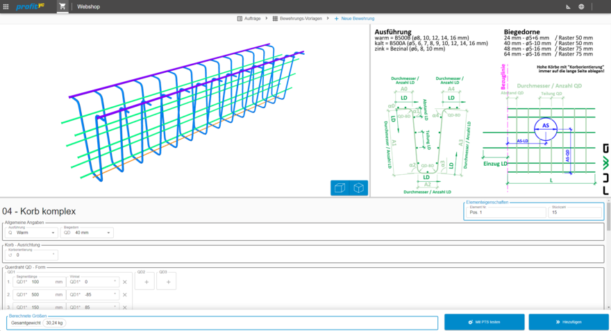Open the apps grid menu
This screenshot has width=611, height=331.
click(x=6, y=7)
